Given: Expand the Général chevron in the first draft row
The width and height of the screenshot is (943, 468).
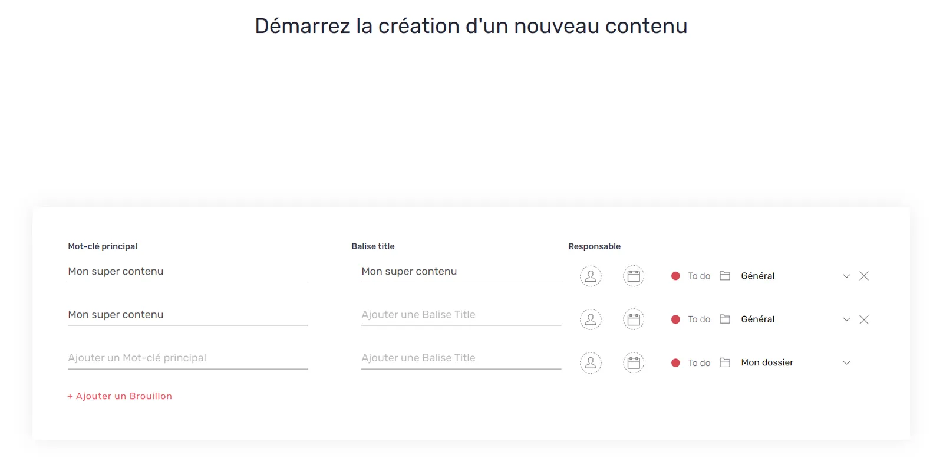Looking at the screenshot, I should tap(846, 276).
